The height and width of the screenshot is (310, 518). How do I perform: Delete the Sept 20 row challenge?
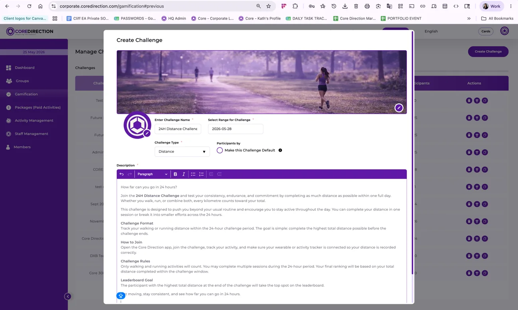click(469, 204)
